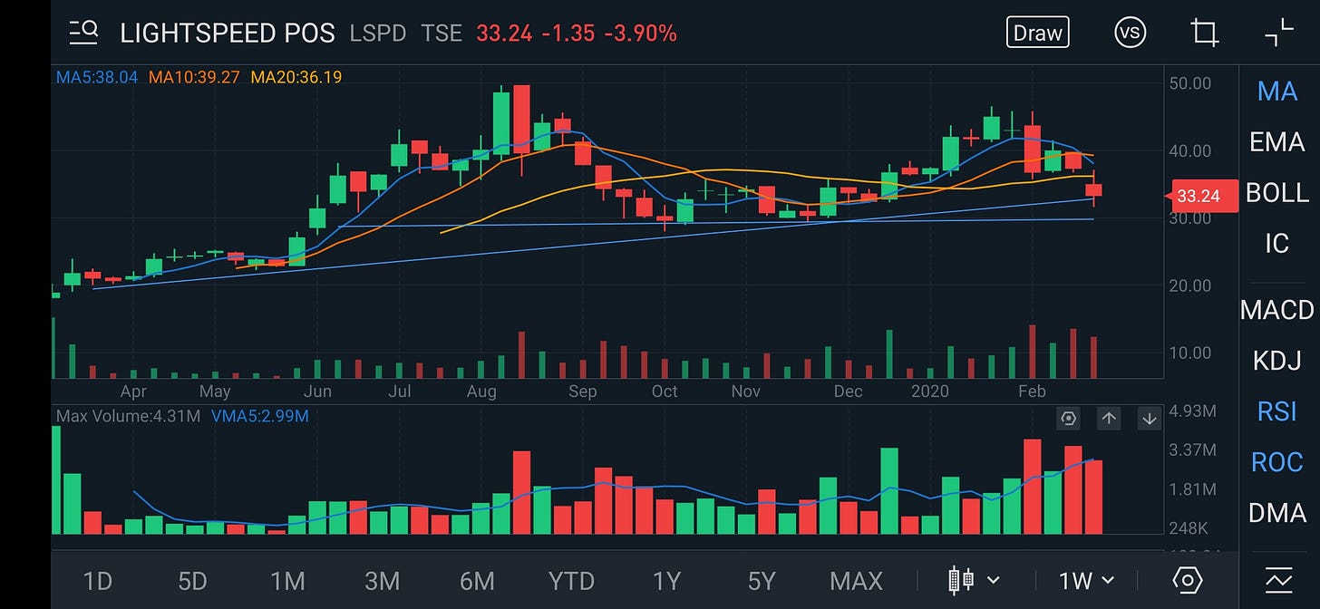1320x609 pixels.
Task: Tap the VMA5:2.99M label
Action: pos(260,417)
